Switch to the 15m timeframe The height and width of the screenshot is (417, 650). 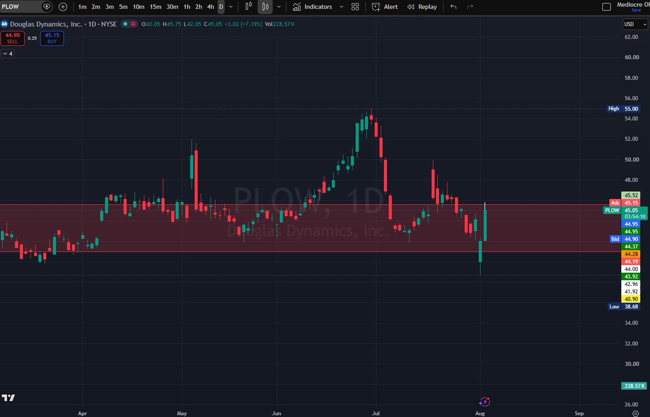coord(155,6)
